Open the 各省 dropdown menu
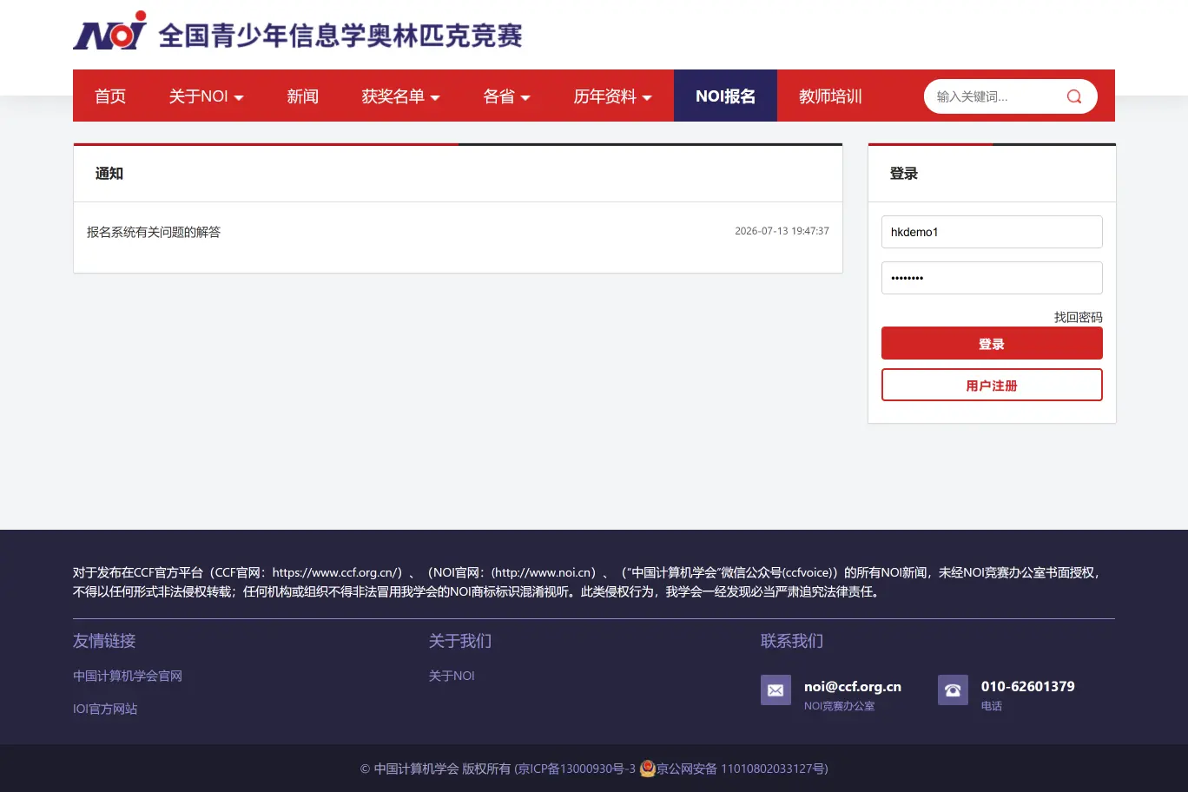Image resolution: width=1188 pixels, height=792 pixels. tap(506, 96)
